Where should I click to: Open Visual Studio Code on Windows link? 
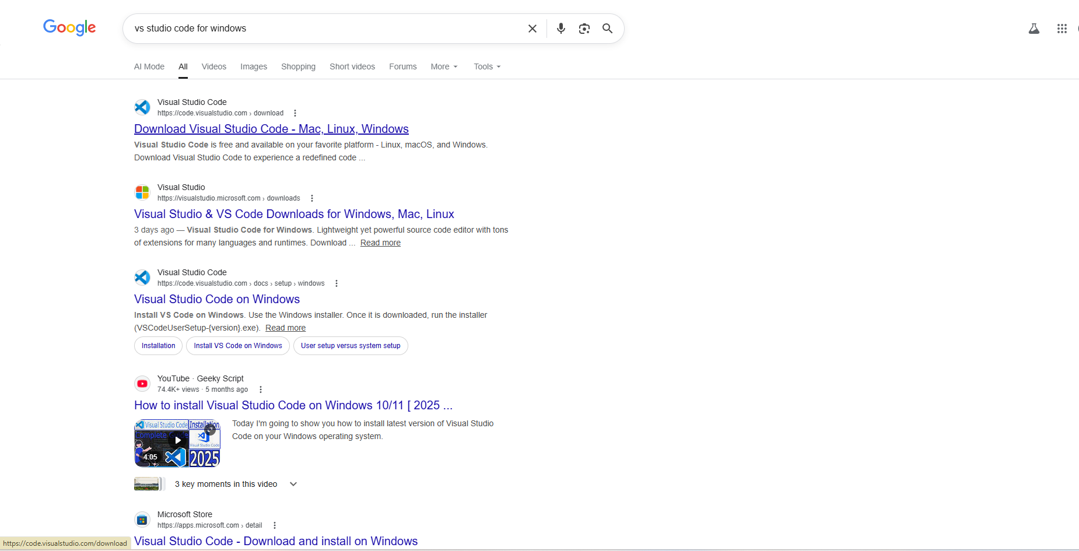pyautogui.click(x=217, y=299)
